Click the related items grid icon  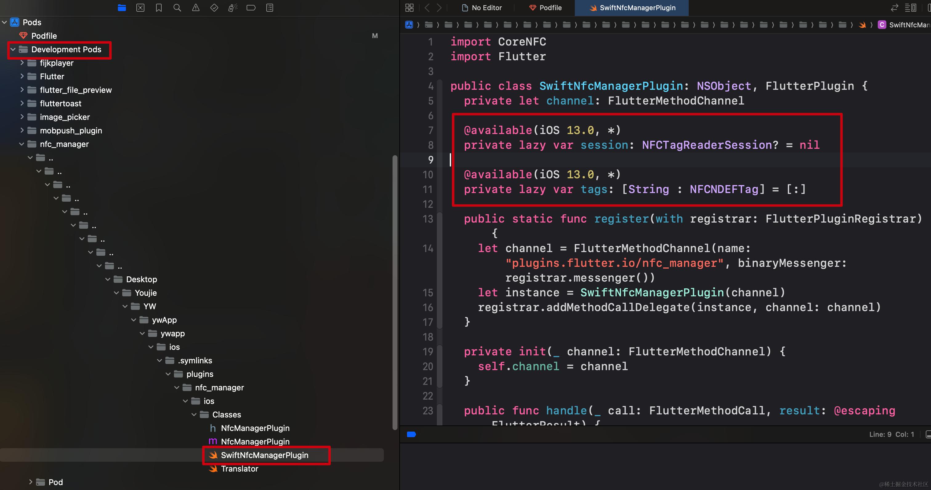coord(409,8)
